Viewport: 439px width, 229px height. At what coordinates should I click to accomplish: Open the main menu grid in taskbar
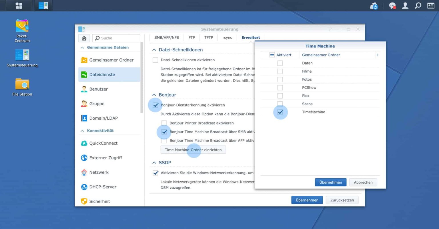[19, 5]
